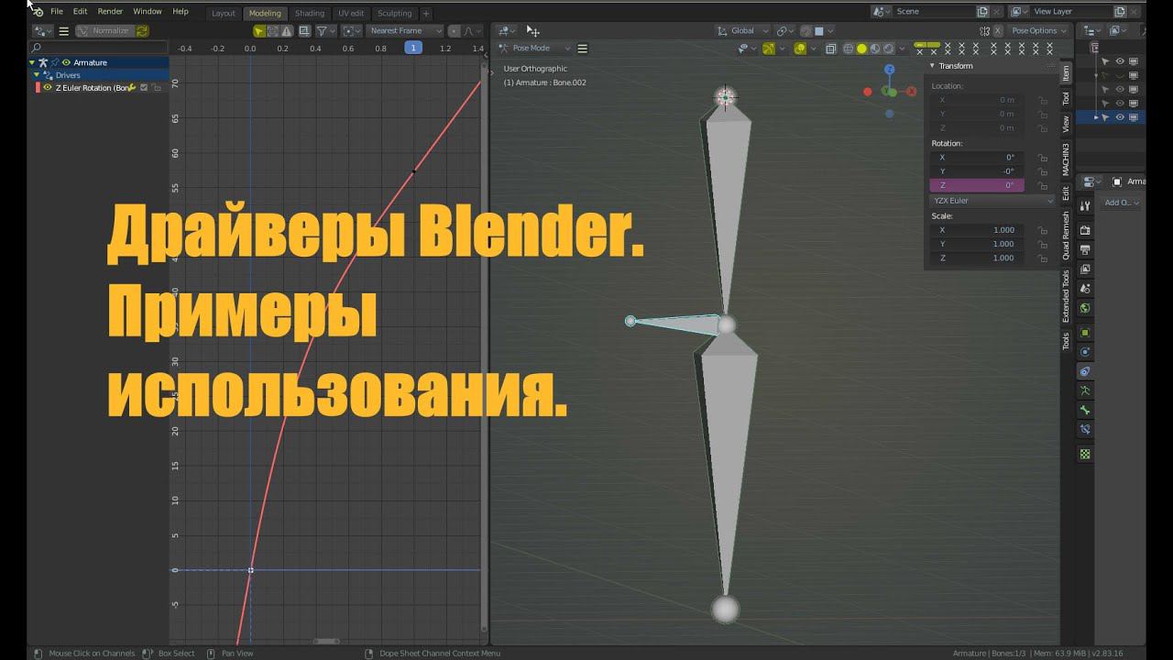Screen dimensions: 1173x660
Task: Toggle X-ray icon in viewport header
Action: [830, 49]
